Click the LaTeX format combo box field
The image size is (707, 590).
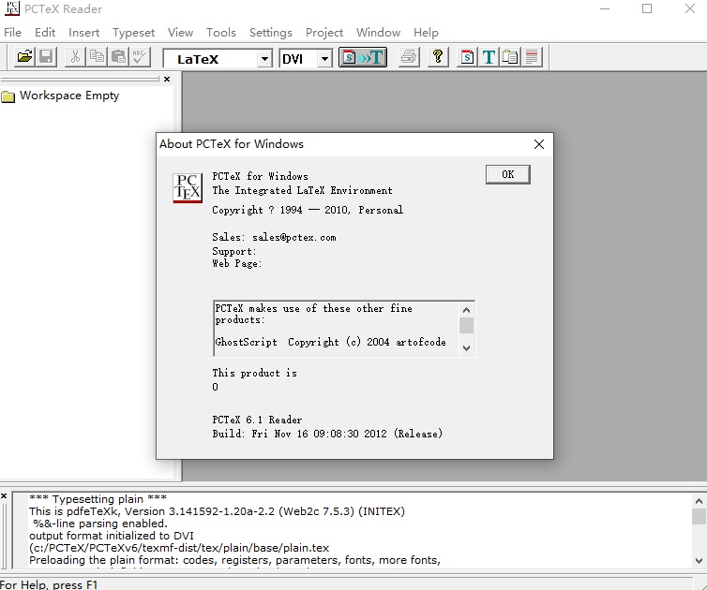[218, 59]
